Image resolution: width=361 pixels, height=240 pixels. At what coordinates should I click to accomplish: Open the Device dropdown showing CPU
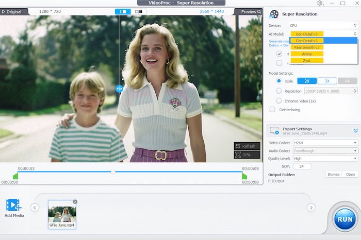click(x=324, y=25)
